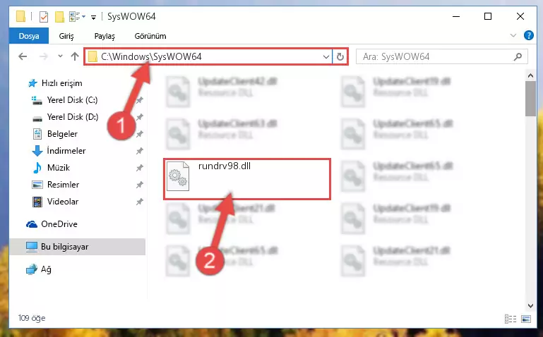
Task: Click the New Folder quick access icon
Action: 59,16
